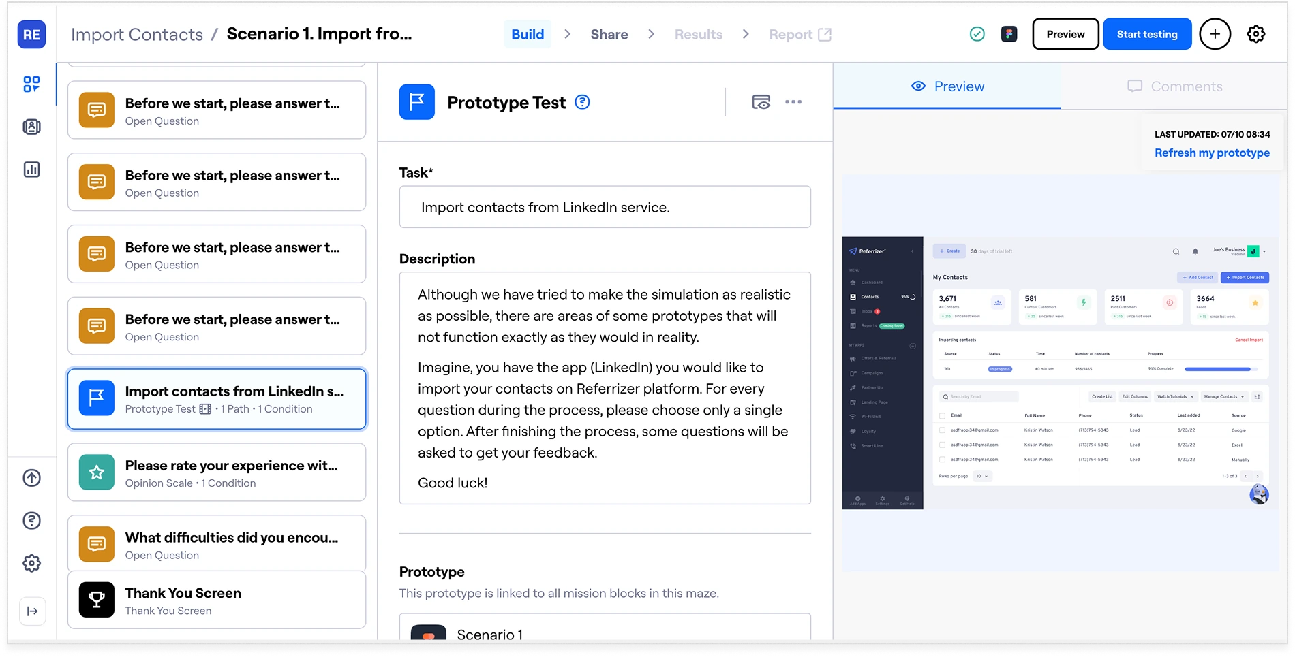Viewport: 1295px width, 657px height.
Task: Click Cancel Import in prototype preview
Action: click(x=1249, y=340)
